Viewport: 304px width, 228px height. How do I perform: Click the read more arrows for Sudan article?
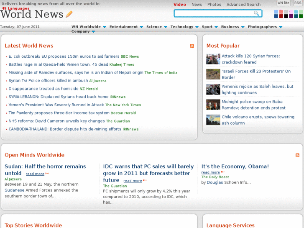(47, 174)
